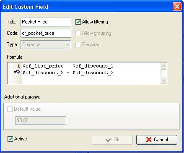This screenshot has height=153, width=184.
Task: Click the word-wrap icon in formula gutter
Action: click(x=17, y=73)
